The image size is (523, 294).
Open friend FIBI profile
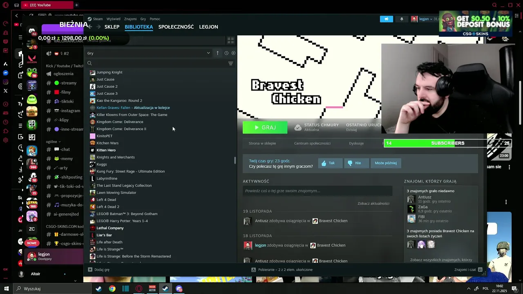pyautogui.click(x=421, y=217)
